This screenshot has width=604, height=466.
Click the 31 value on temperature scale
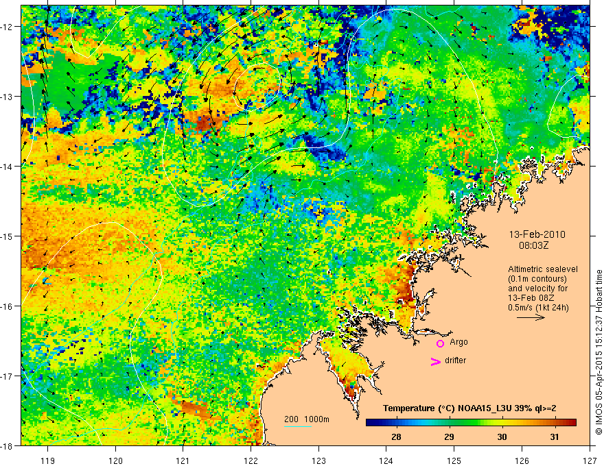tap(555, 437)
